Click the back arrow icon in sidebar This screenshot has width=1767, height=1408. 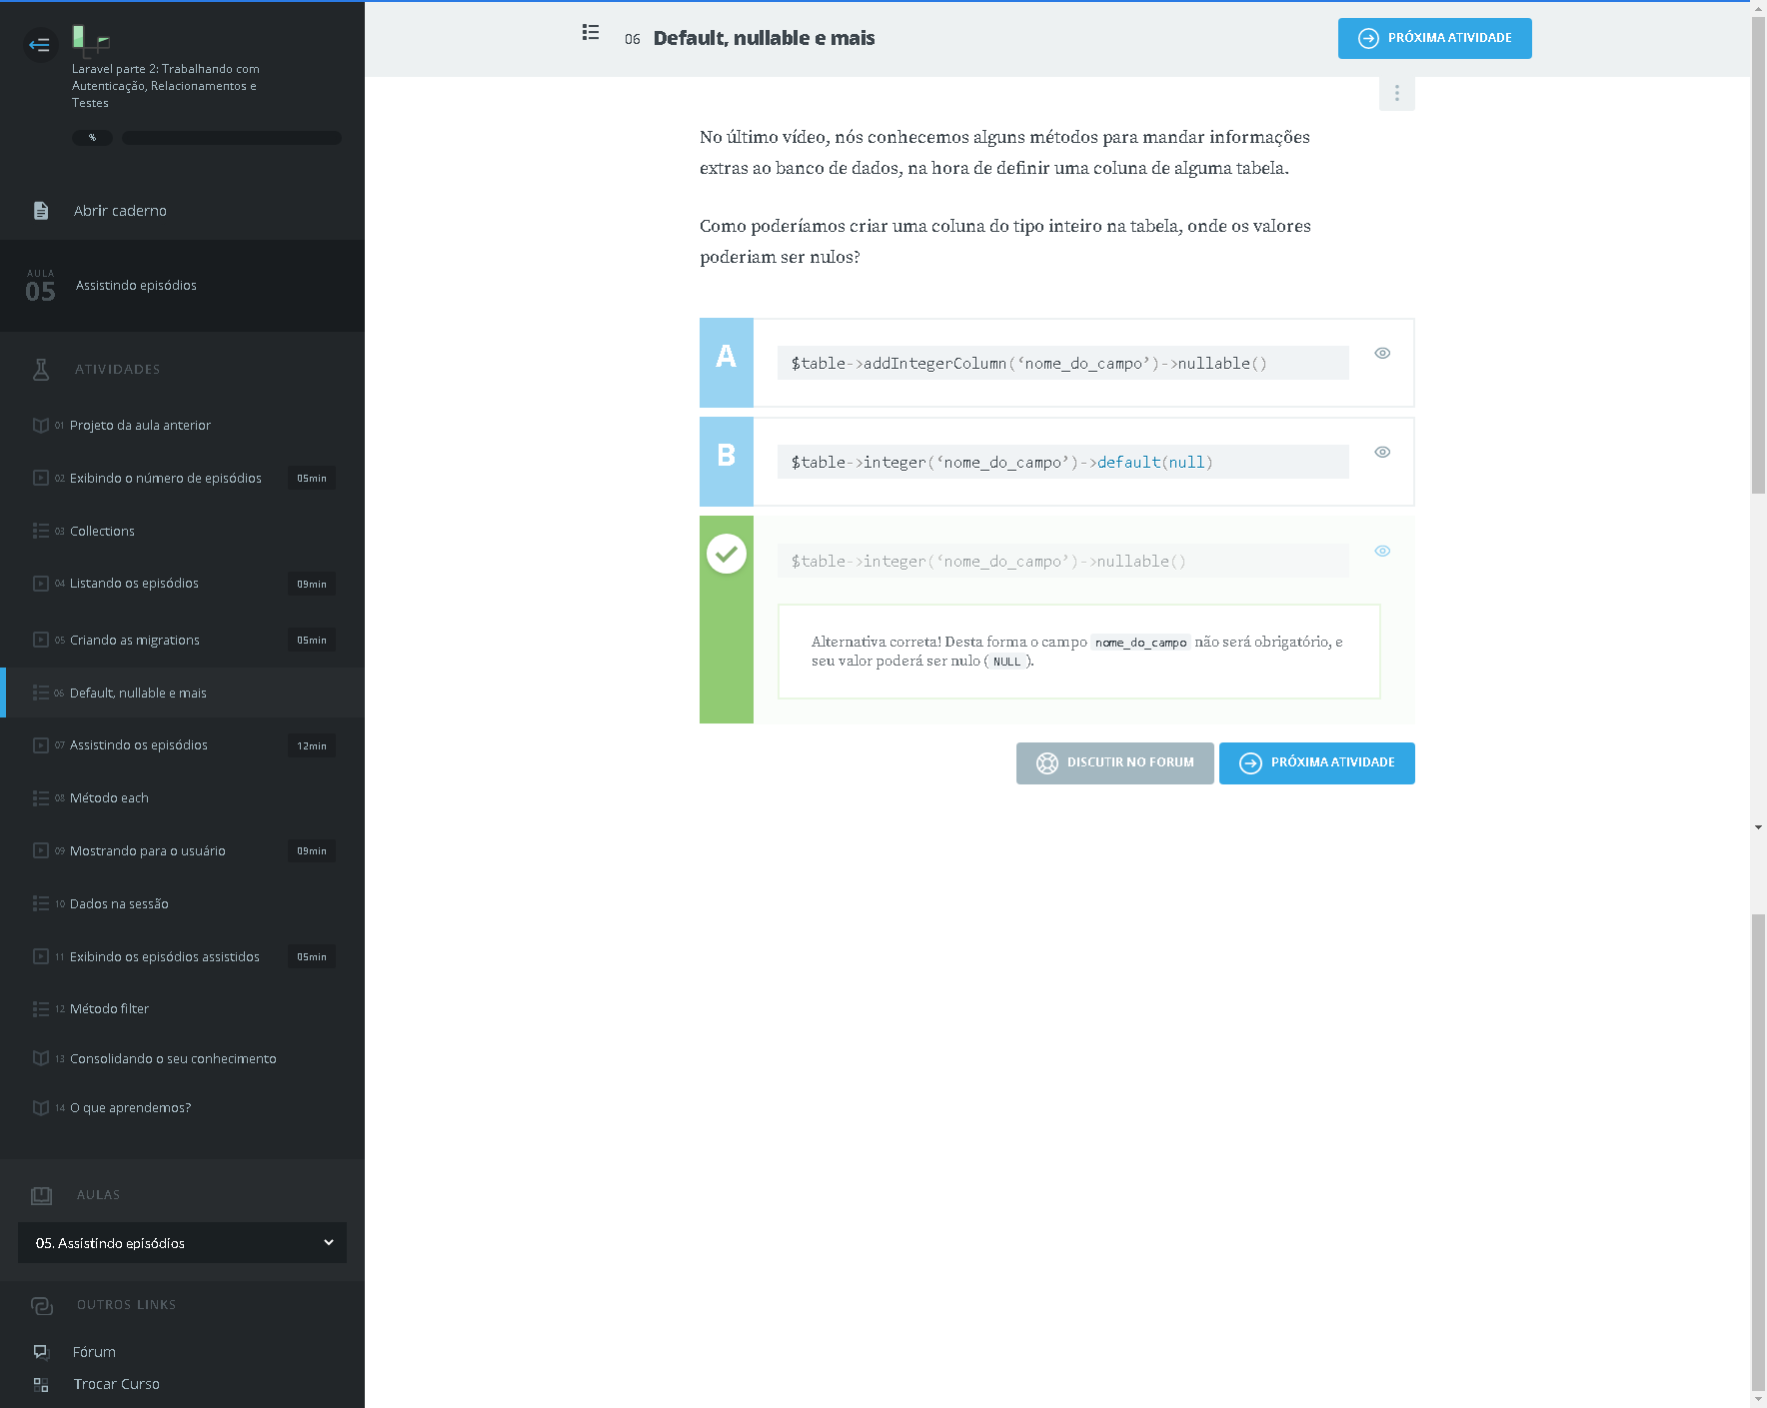[40, 44]
